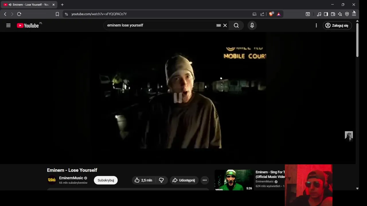View site information icon in address bar
The image size is (367, 206).
67,14
